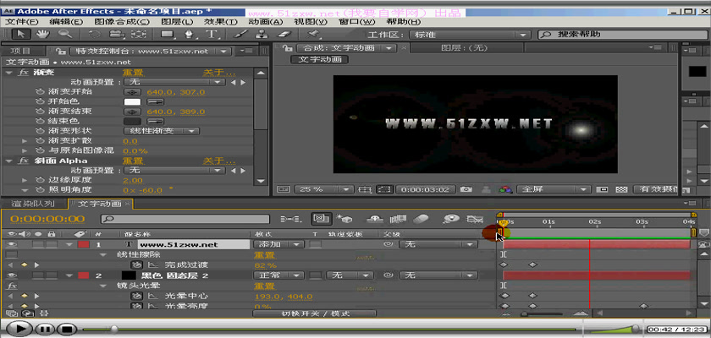
Task: Toggle 渐变 effect fx switch
Action: (24, 73)
